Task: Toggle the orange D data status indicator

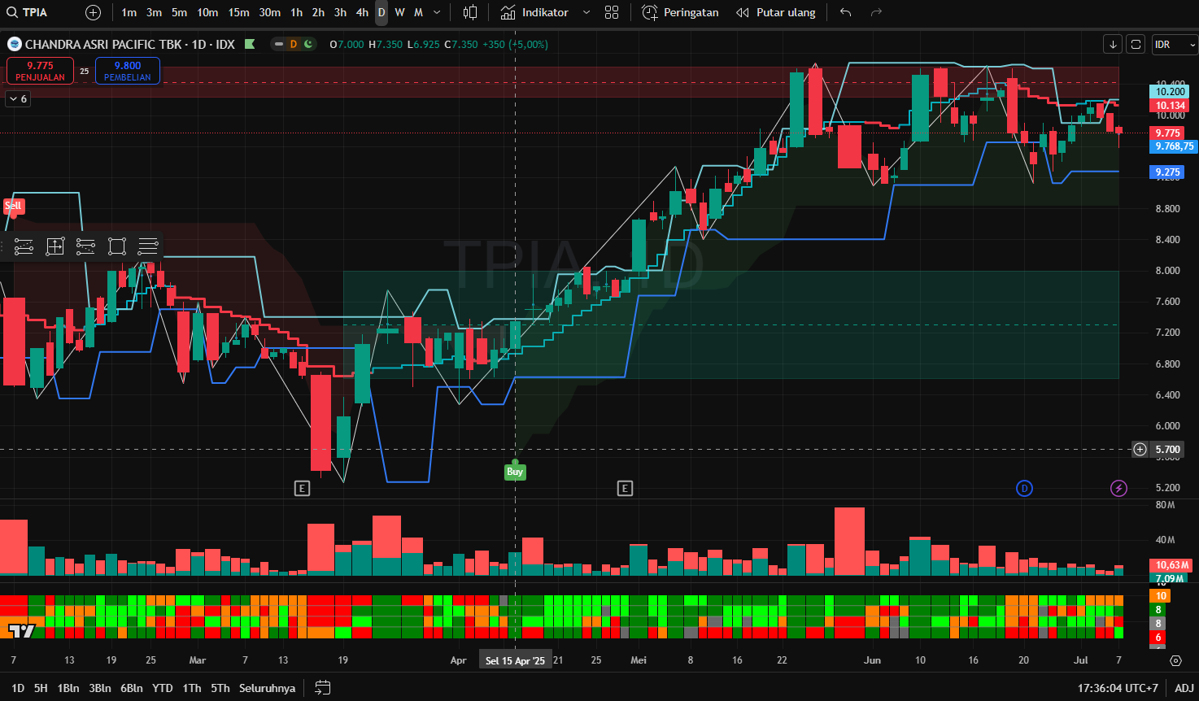Action: coord(293,44)
